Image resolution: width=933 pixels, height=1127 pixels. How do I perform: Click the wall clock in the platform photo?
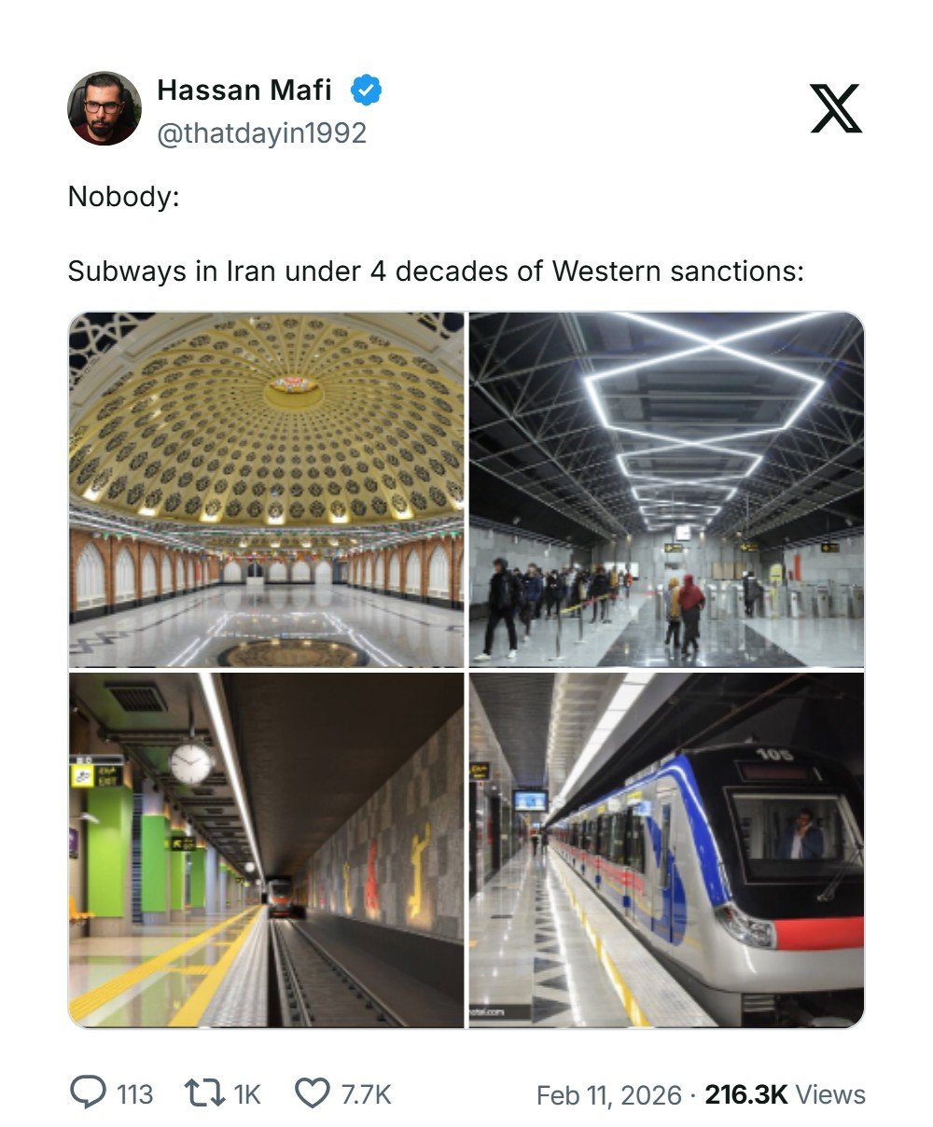click(191, 763)
